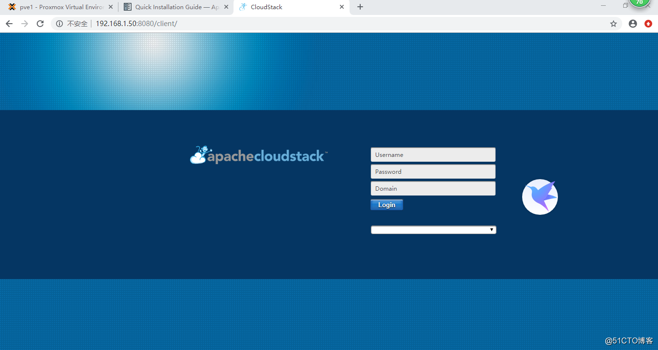Click the red update extension icon
This screenshot has width=658, height=350.
[648, 24]
